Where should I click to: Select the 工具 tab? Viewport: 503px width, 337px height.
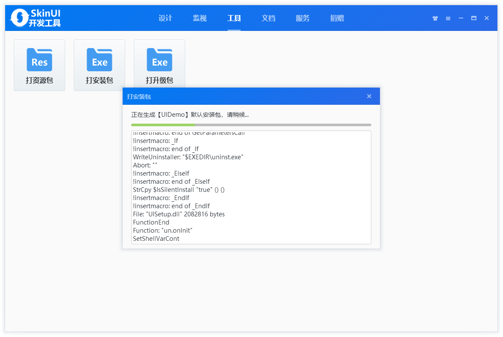tap(234, 18)
